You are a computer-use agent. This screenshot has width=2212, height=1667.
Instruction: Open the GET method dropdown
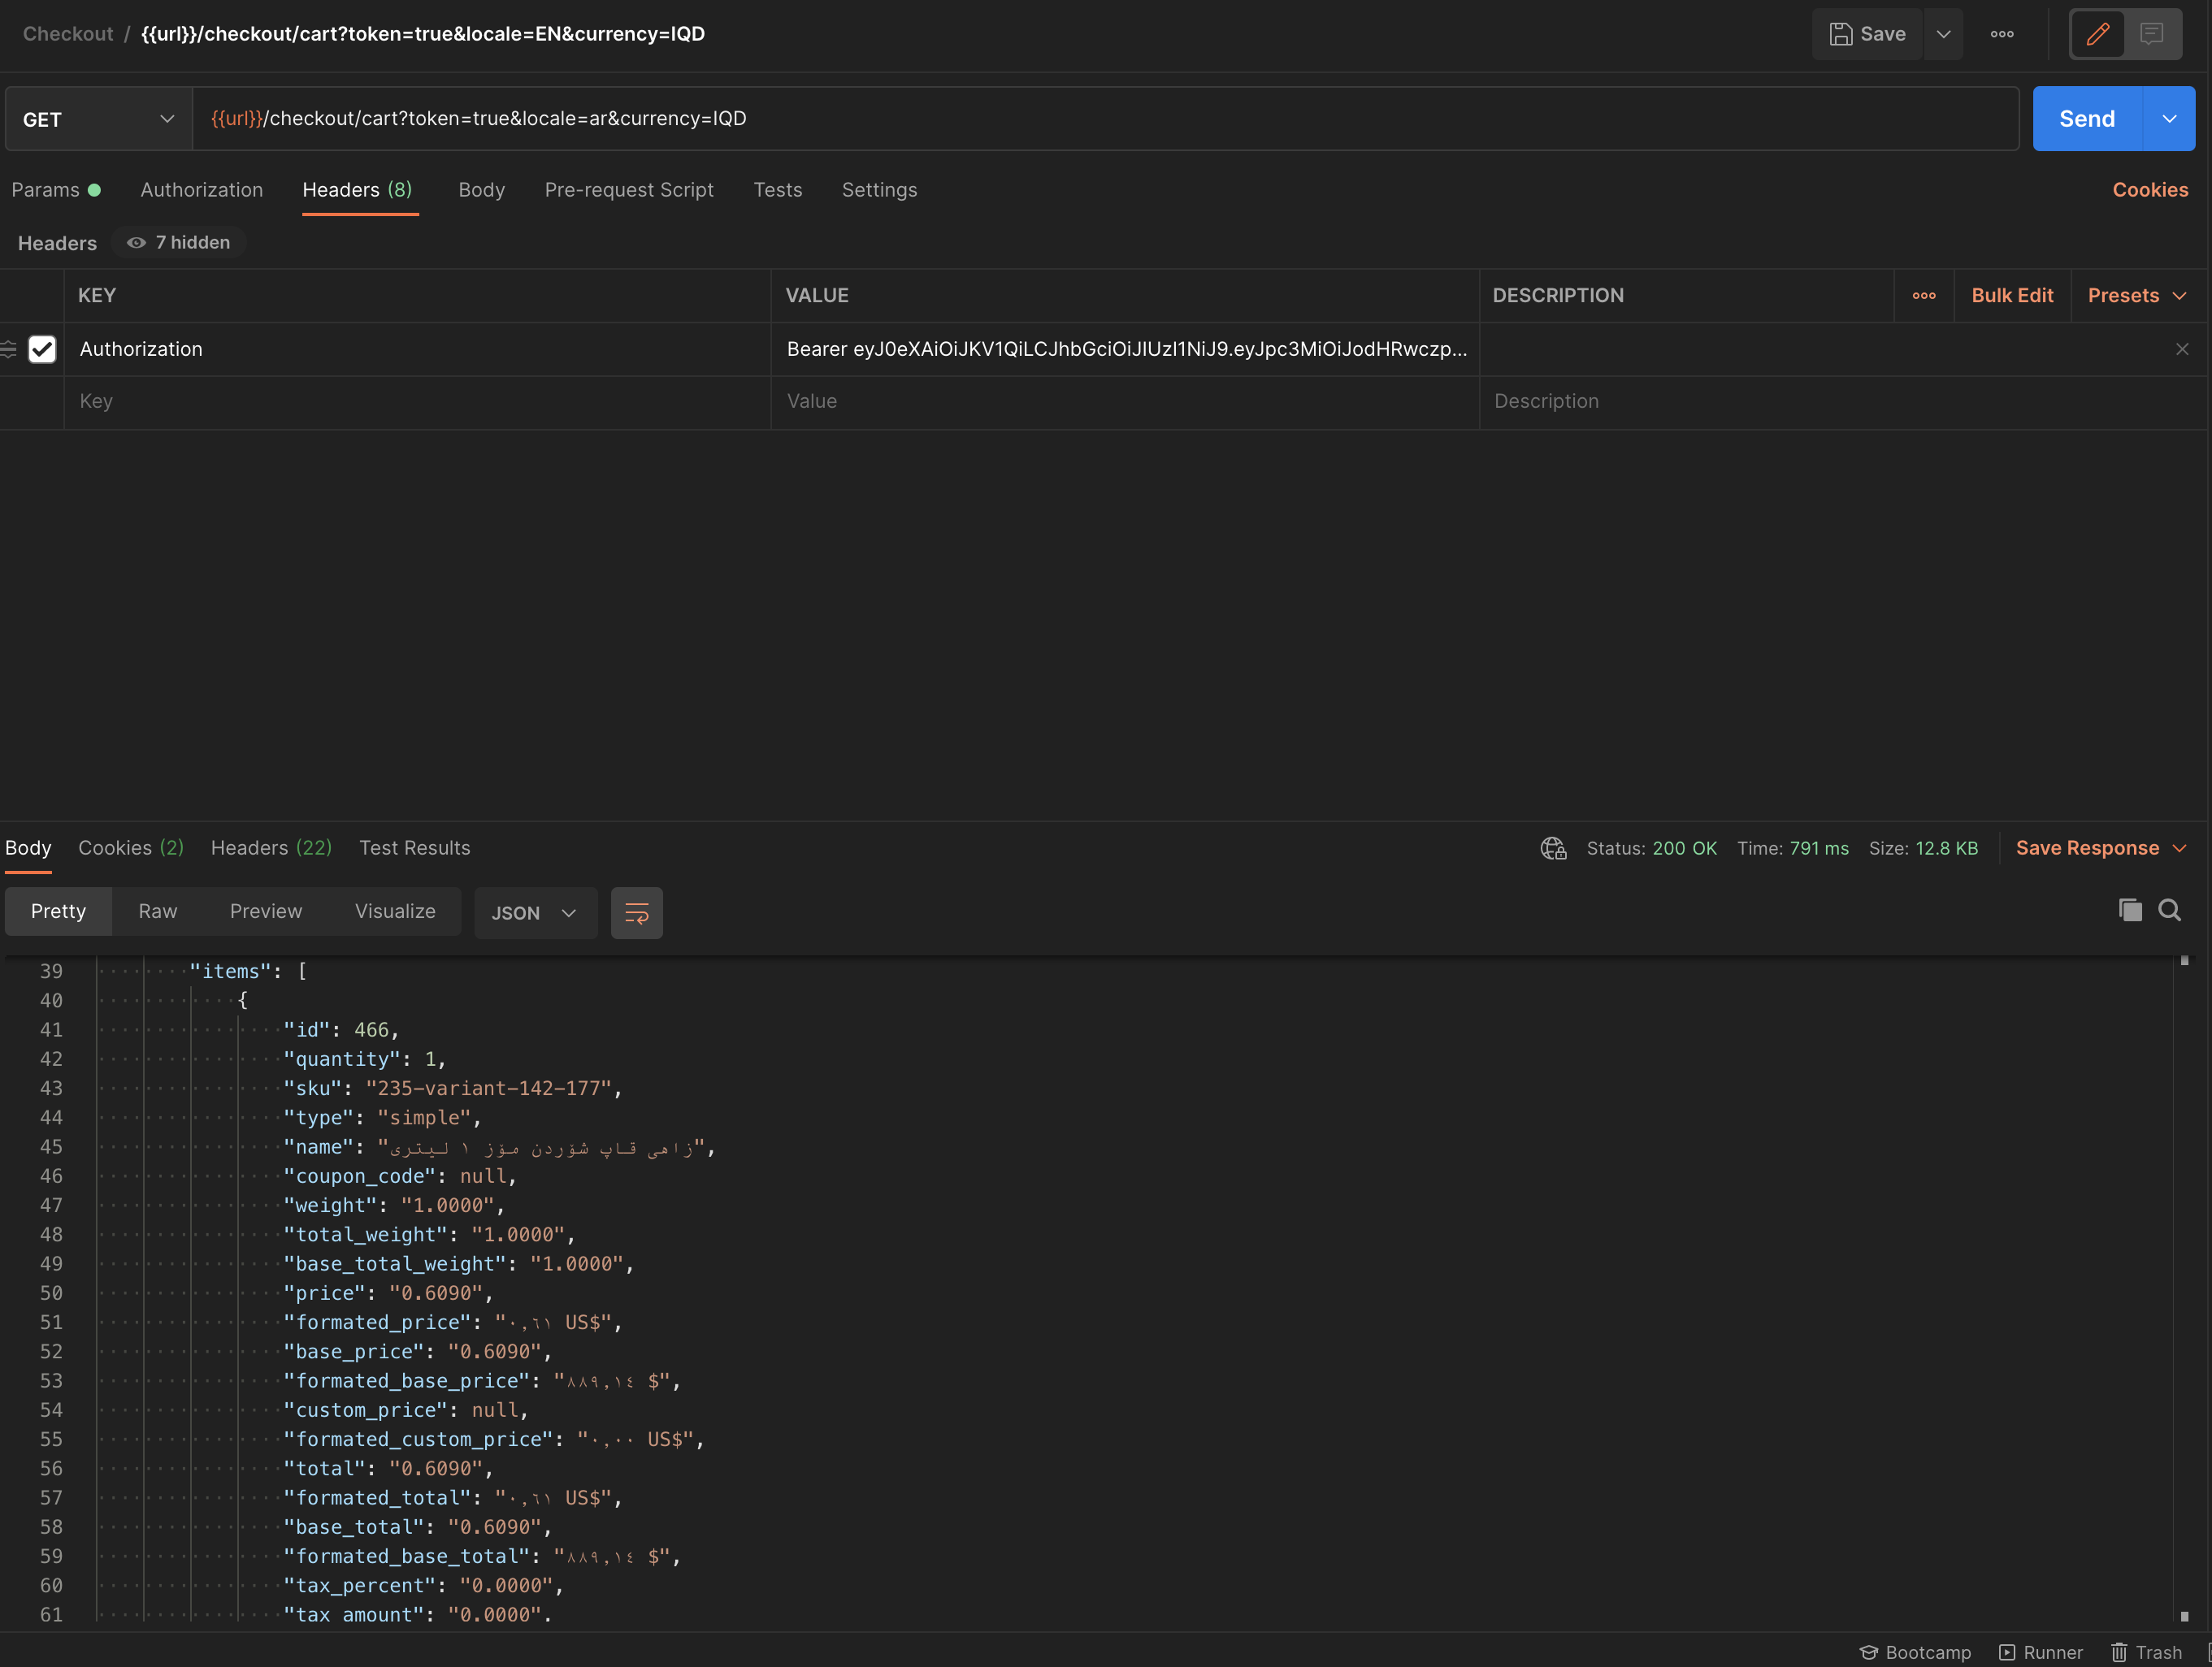click(96, 118)
